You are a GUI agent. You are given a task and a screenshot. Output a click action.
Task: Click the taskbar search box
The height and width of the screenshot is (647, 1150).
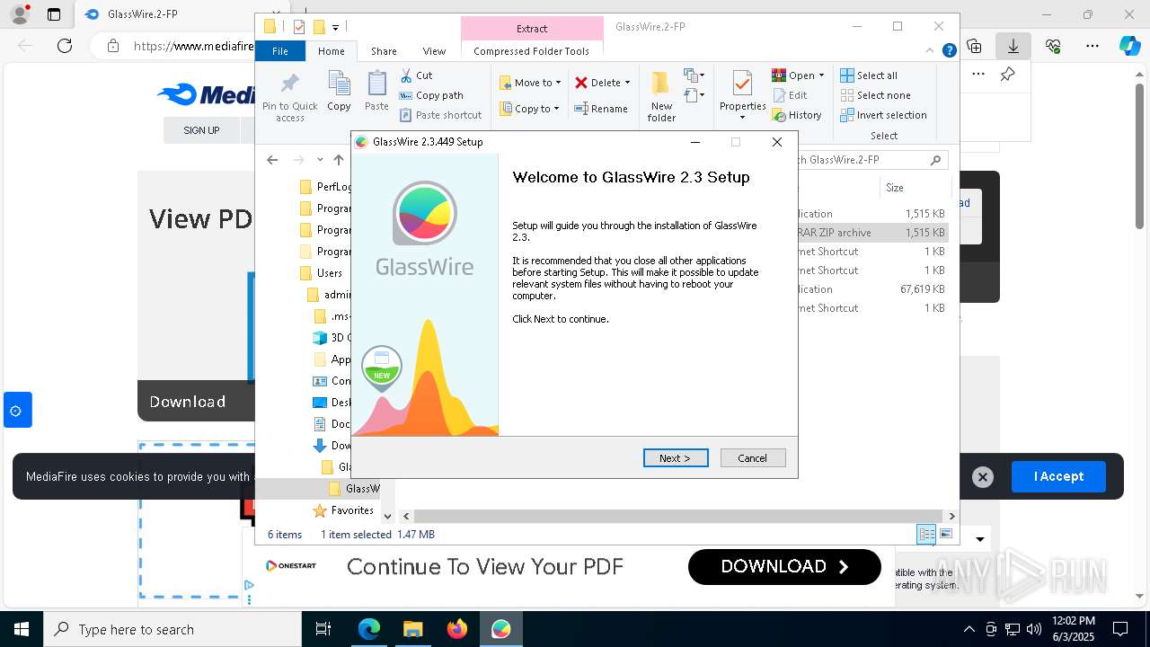(x=172, y=629)
